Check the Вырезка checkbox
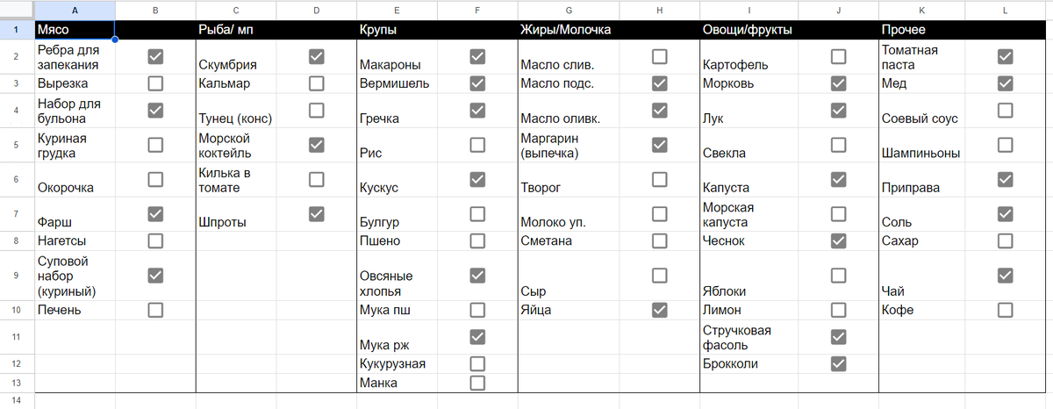Screen dimensions: 1053x409 tap(155, 84)
